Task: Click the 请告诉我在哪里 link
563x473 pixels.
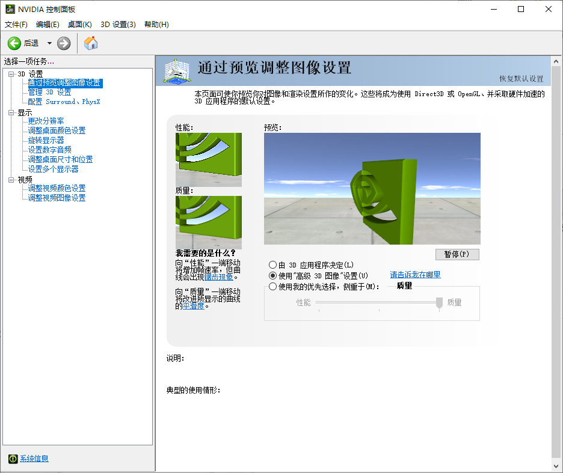Action: (415, 275)
